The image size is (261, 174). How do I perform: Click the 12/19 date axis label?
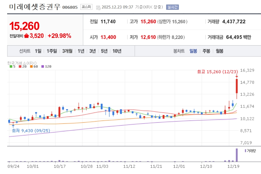pos(233,166)
